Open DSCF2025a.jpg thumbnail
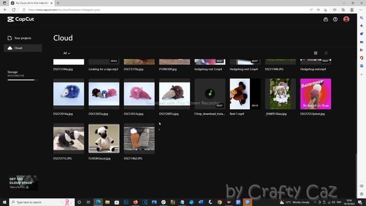This screenshot has height=206, width=366. (x=104, y=94)
